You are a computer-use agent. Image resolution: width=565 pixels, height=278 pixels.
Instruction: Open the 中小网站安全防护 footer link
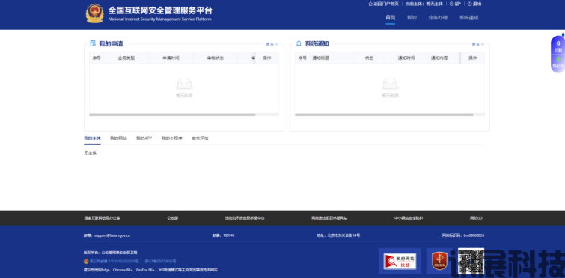[409, 218]
